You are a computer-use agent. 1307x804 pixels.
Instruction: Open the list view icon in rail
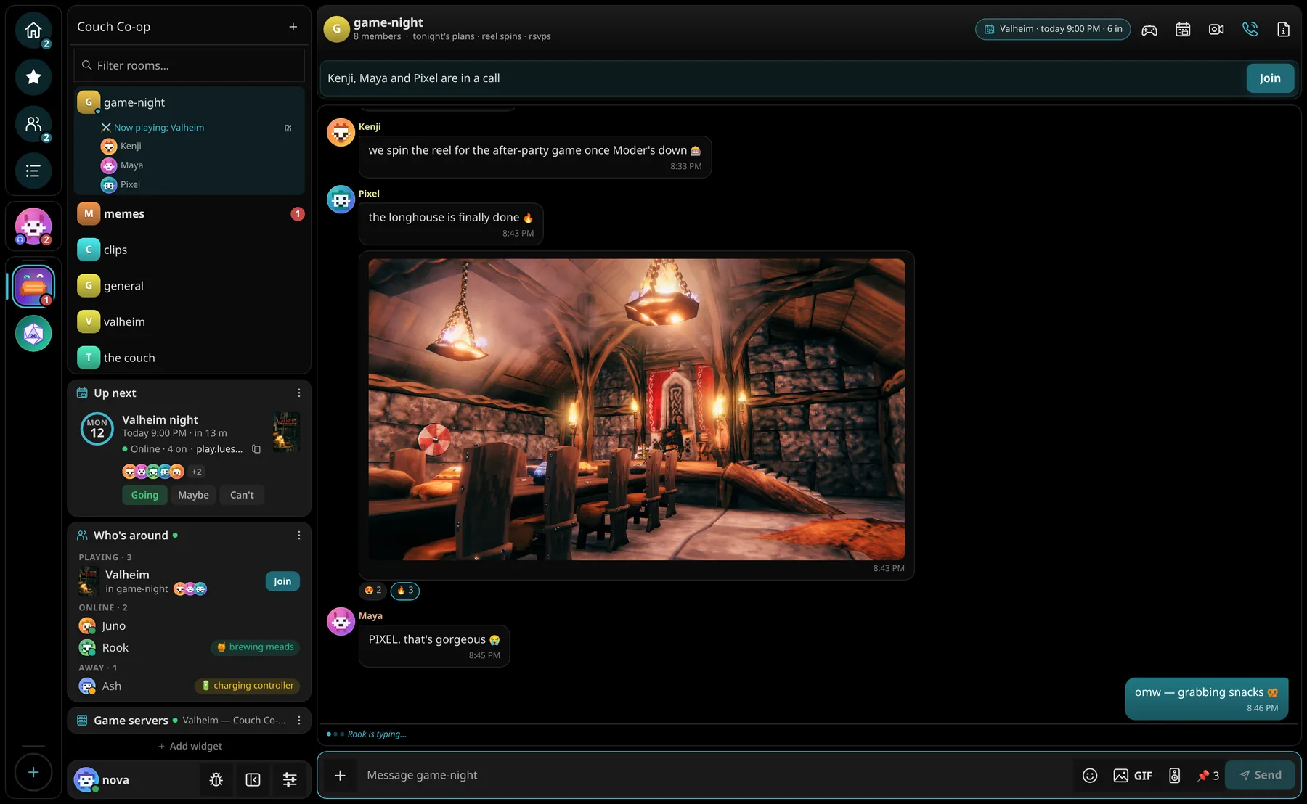tap(33, 171)
